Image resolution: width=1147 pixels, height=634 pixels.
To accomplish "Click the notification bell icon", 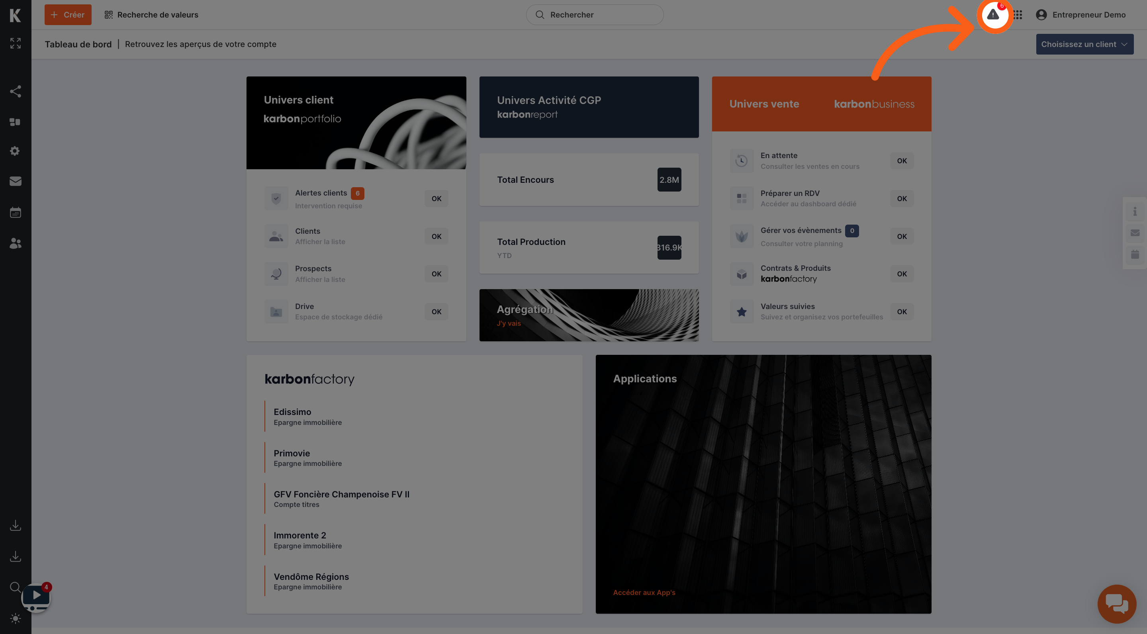I will point(992,14).
